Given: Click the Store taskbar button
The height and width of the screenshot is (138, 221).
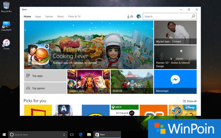Looking at the screenshot, I should 107,135.
